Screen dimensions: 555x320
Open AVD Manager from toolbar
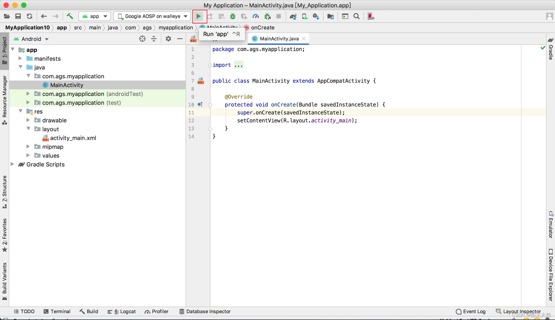point(305,16)
